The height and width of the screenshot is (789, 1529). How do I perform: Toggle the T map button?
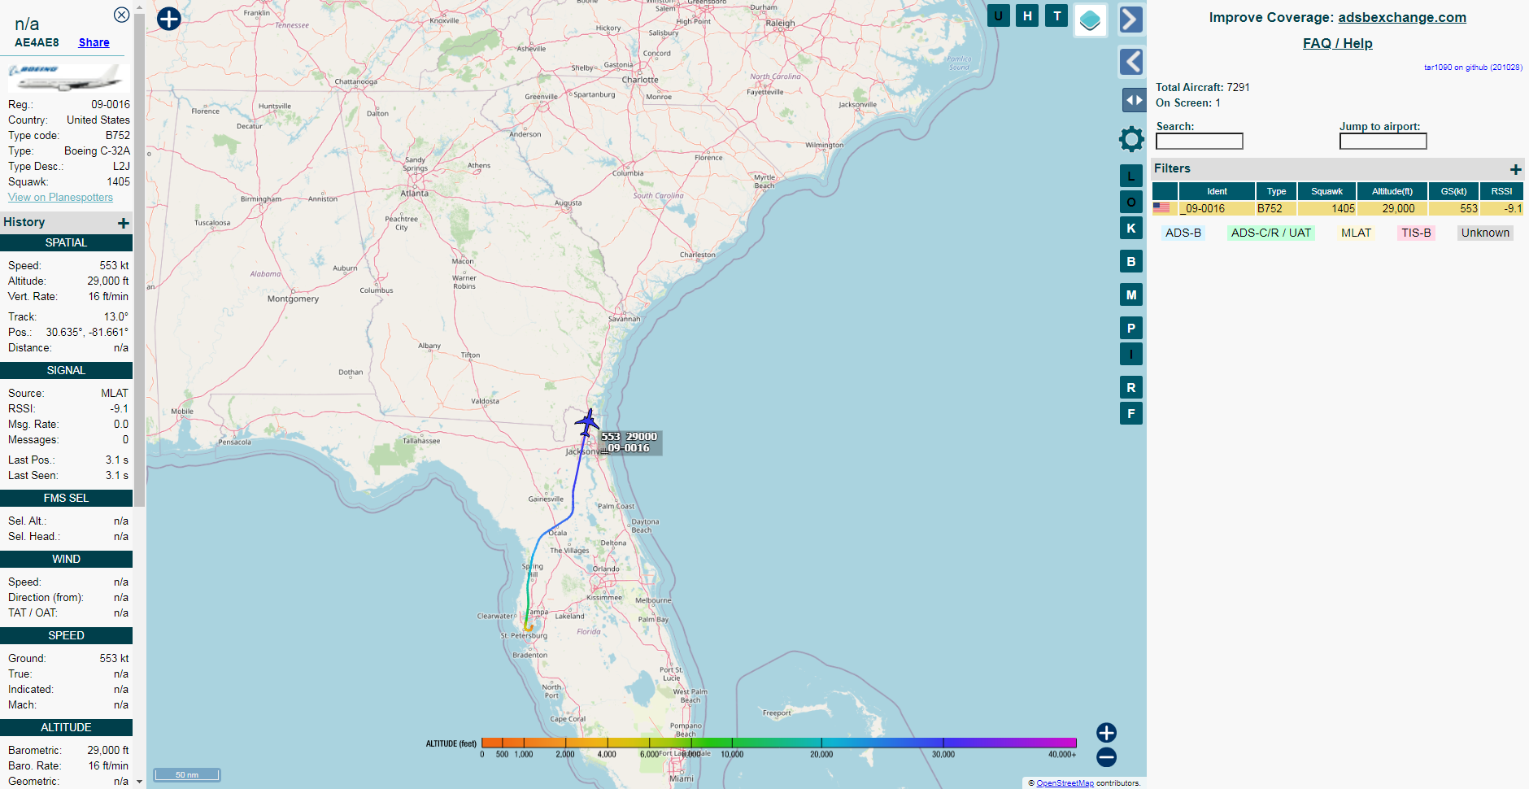(x=1056, y=15)
